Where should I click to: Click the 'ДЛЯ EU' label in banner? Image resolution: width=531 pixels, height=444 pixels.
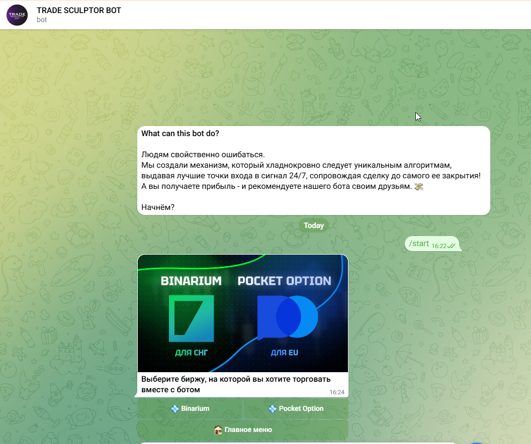(x=285, y=353)
